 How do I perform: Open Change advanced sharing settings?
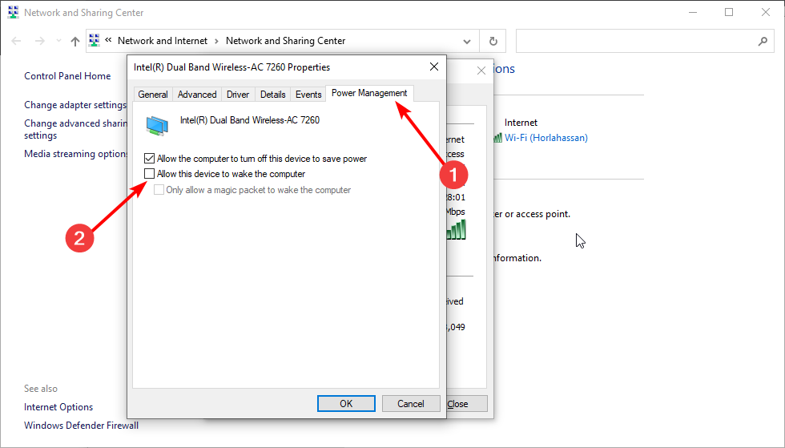[x=75, y=129]
